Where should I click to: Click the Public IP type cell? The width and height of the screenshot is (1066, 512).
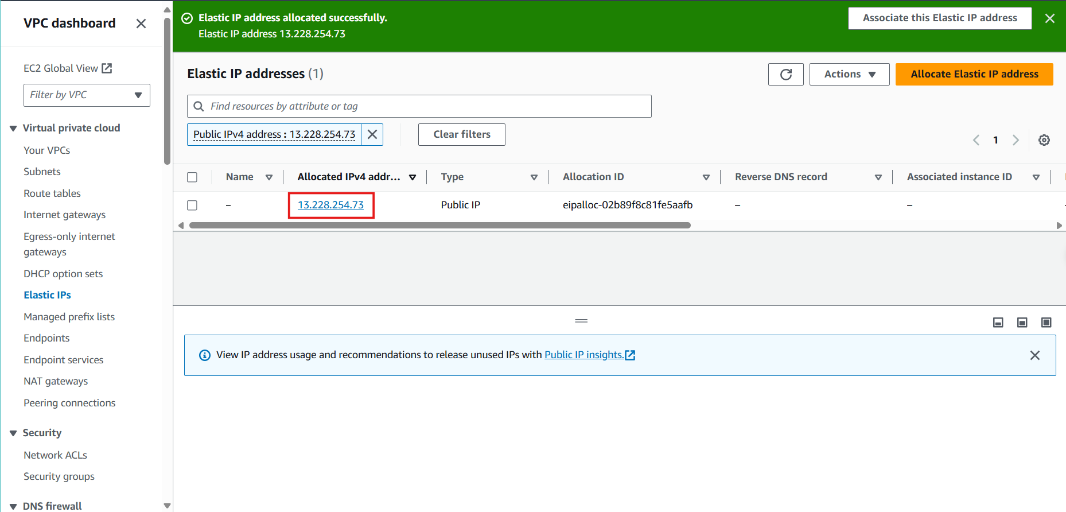461,205
